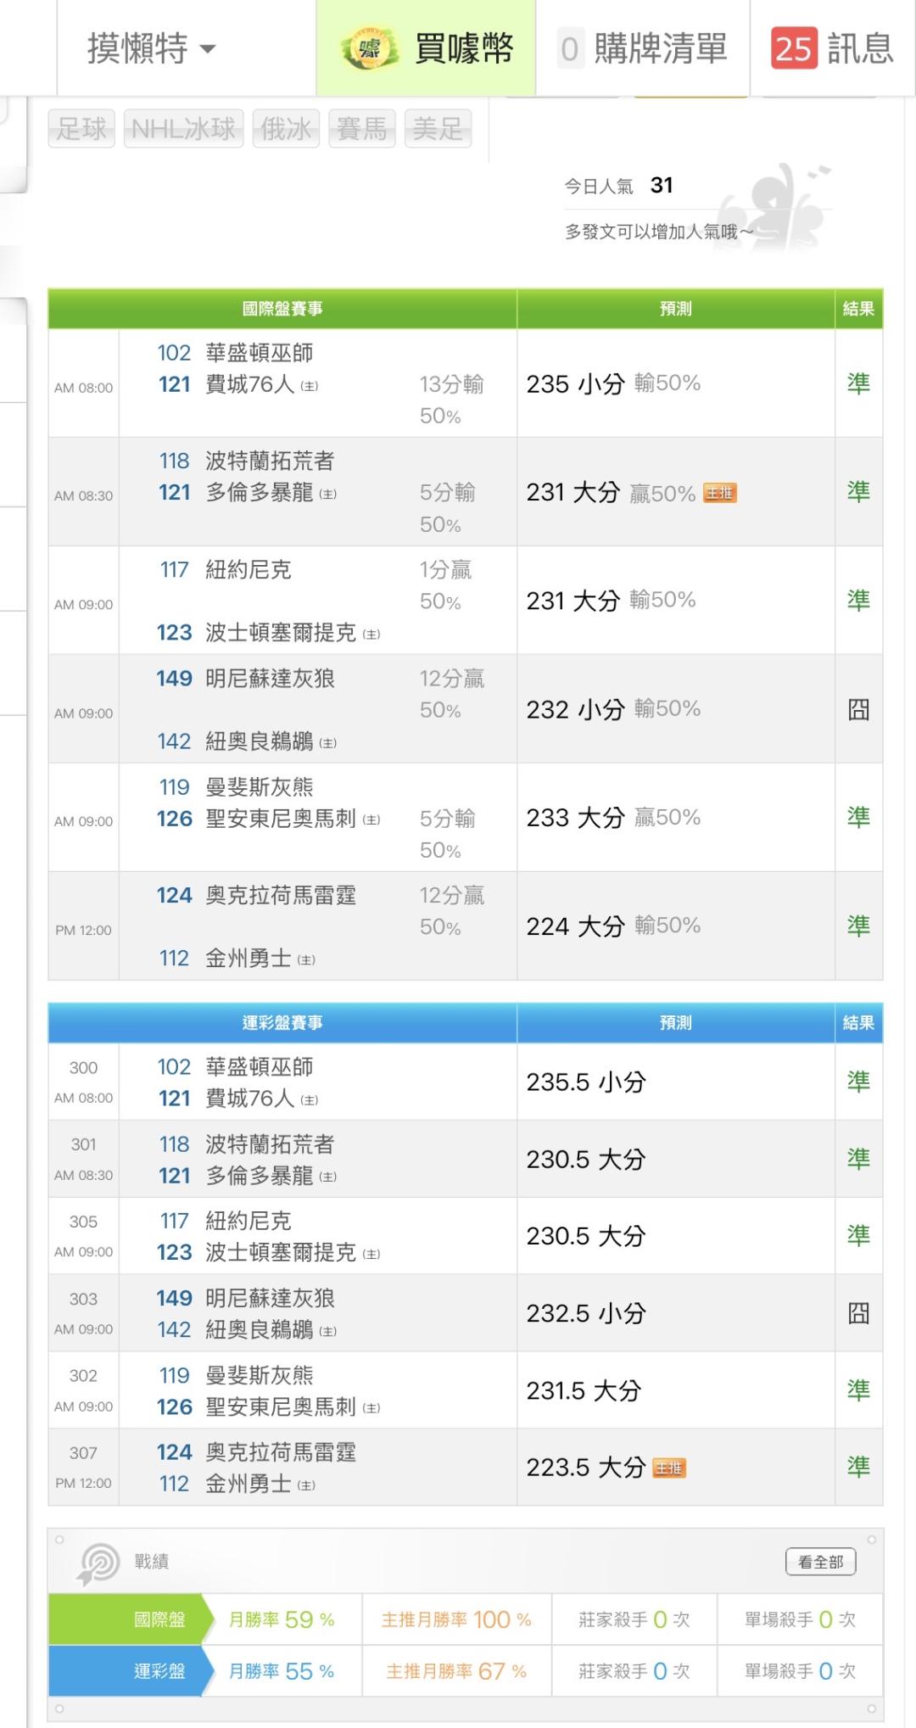Open the 費城76人 team link in 國際盤
This screenshot has height=1728, width=916.
[249, 385]
